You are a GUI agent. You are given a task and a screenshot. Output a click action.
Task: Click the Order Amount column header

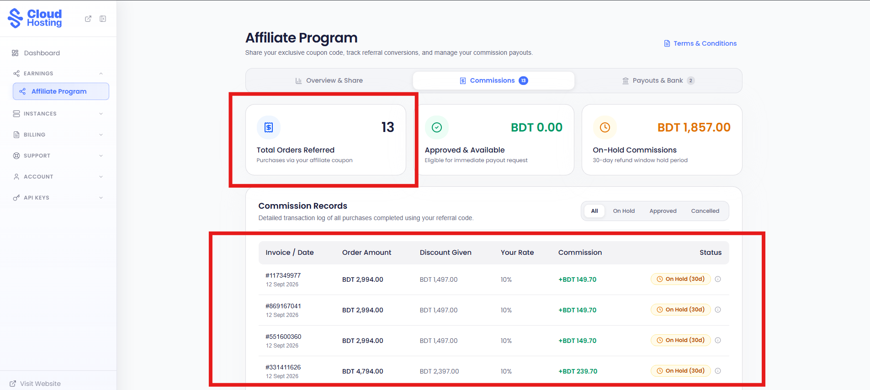366,253
